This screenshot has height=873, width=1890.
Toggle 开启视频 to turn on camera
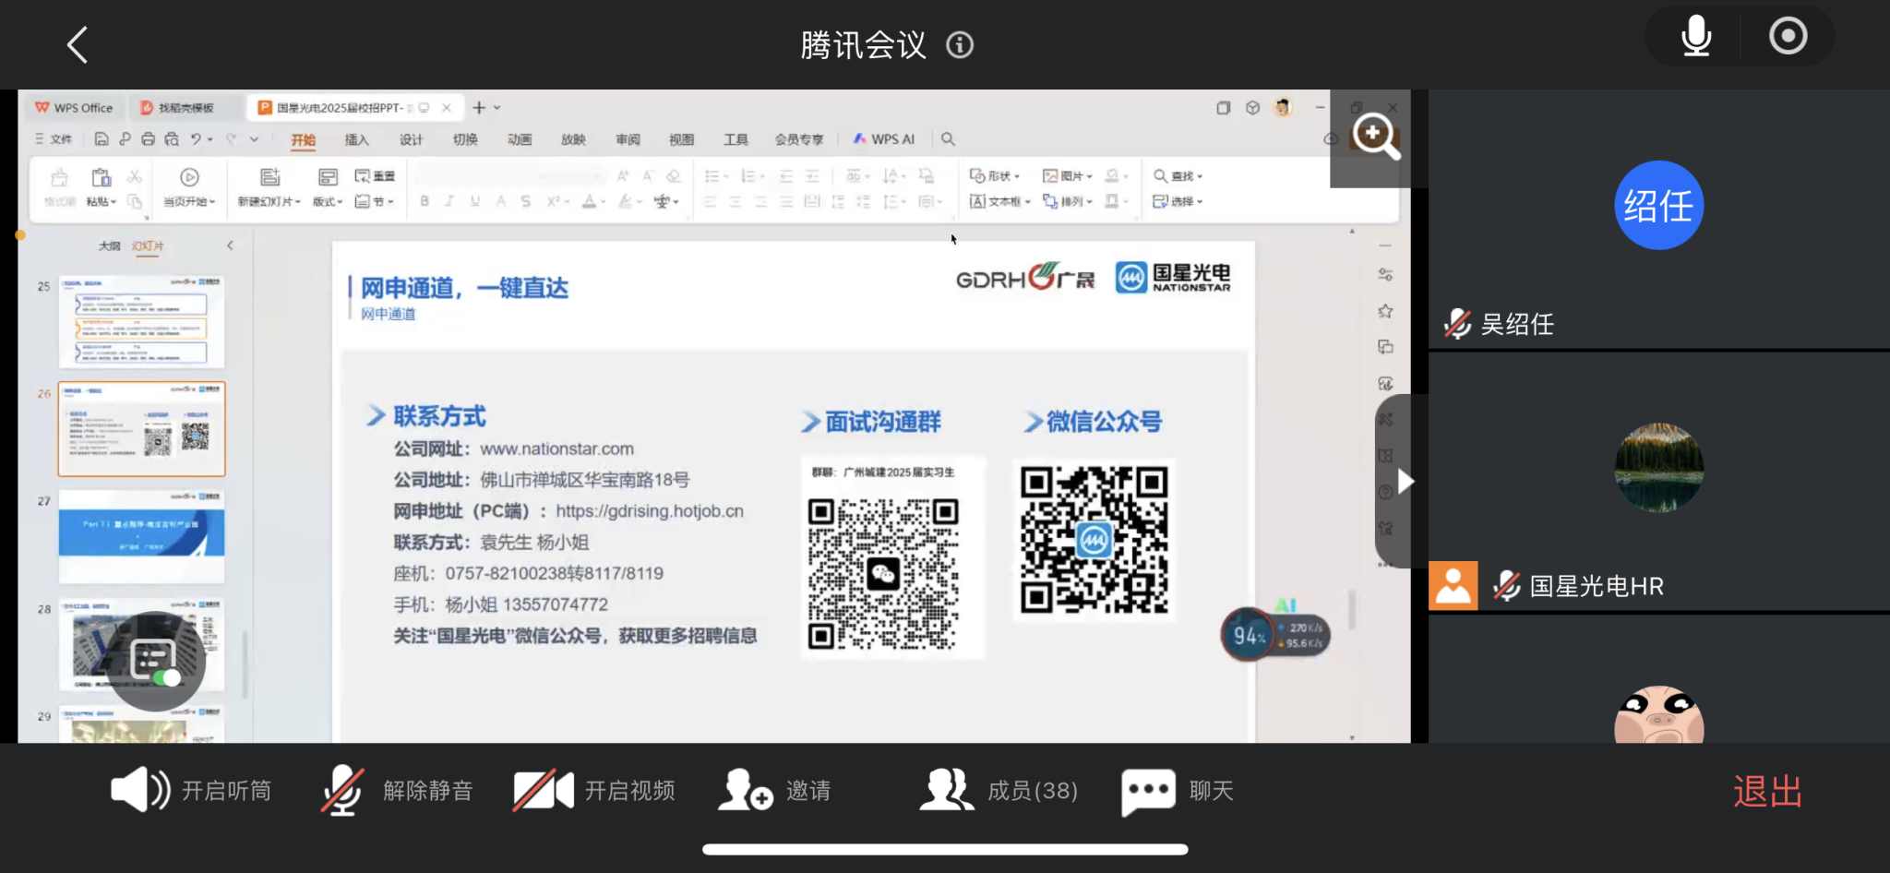pyautogui.click(x=594, y=791)
